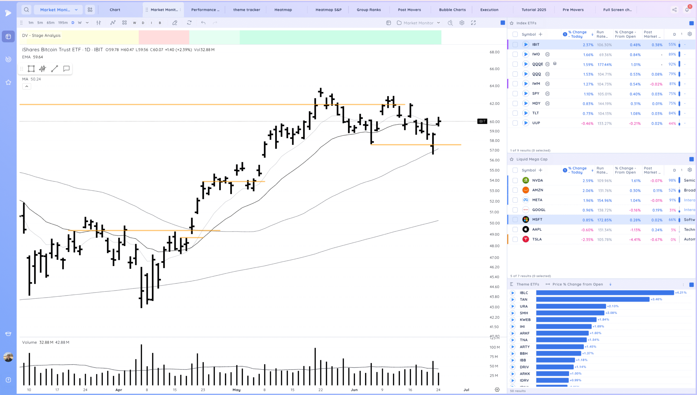697x395 pixels.
Task: Toggle select-all checkbox in Index ETFs header
Action: point(515,34)
